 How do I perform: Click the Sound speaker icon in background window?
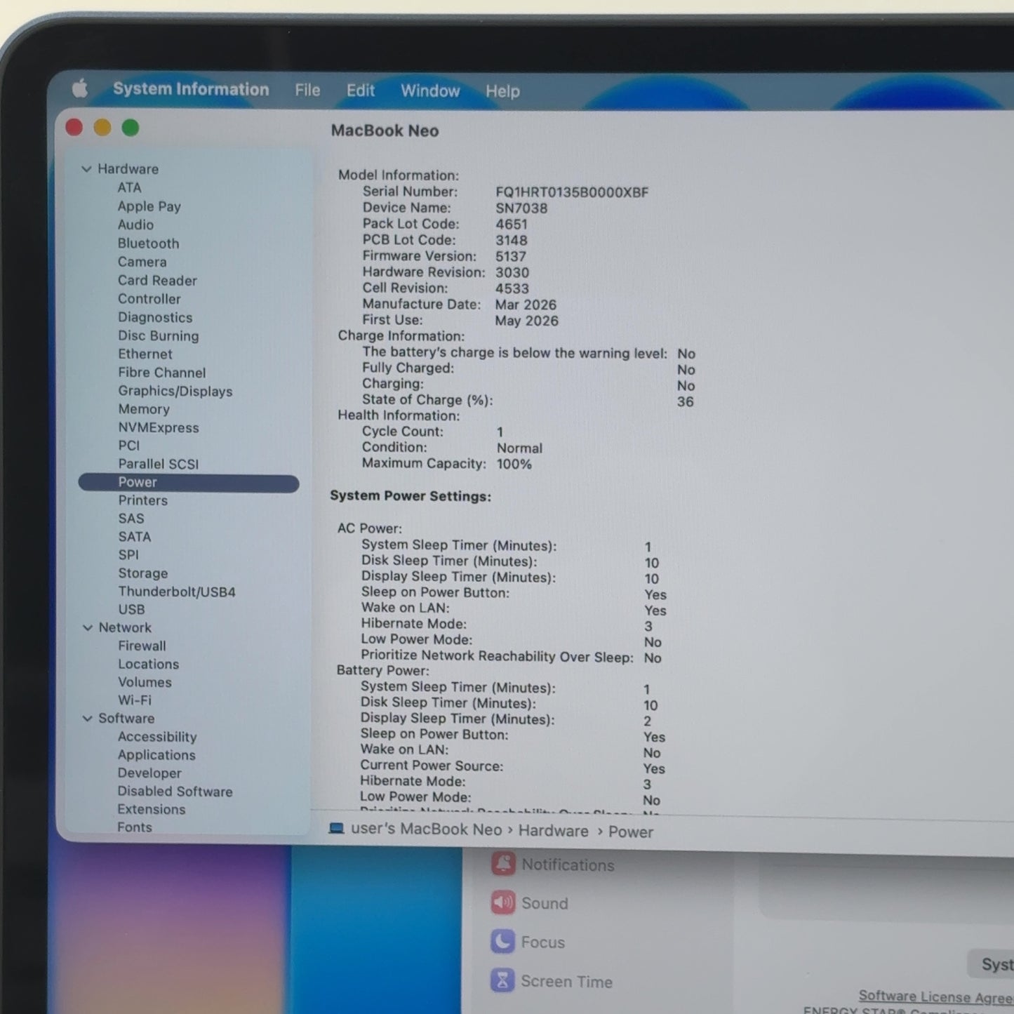503,902
